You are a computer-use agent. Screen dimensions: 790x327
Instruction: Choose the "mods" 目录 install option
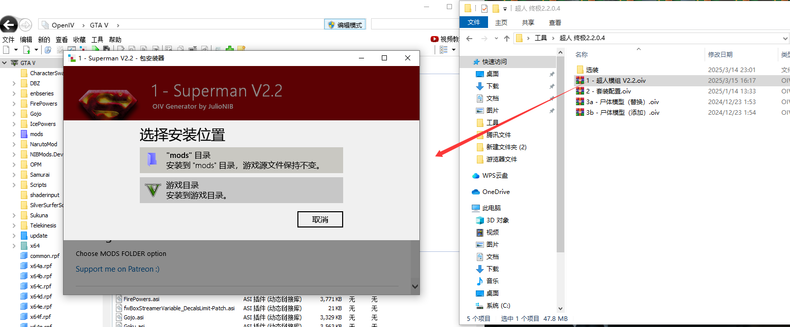tap(241, 160)
